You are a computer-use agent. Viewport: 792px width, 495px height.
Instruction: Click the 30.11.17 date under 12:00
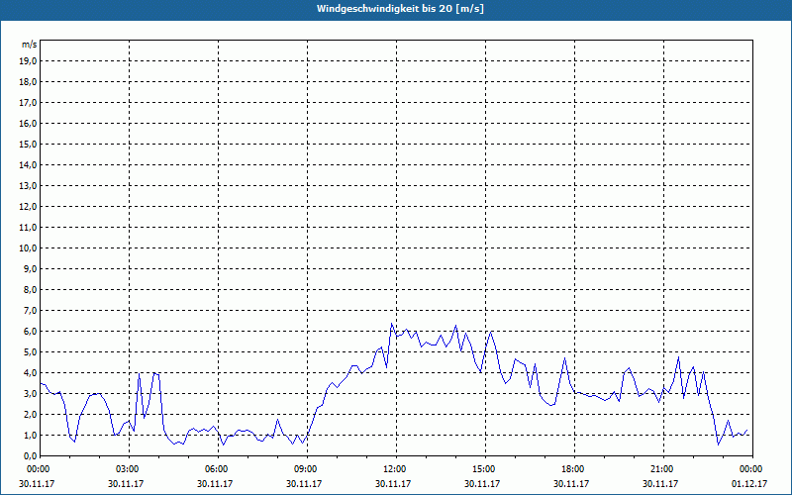point(392,483)
